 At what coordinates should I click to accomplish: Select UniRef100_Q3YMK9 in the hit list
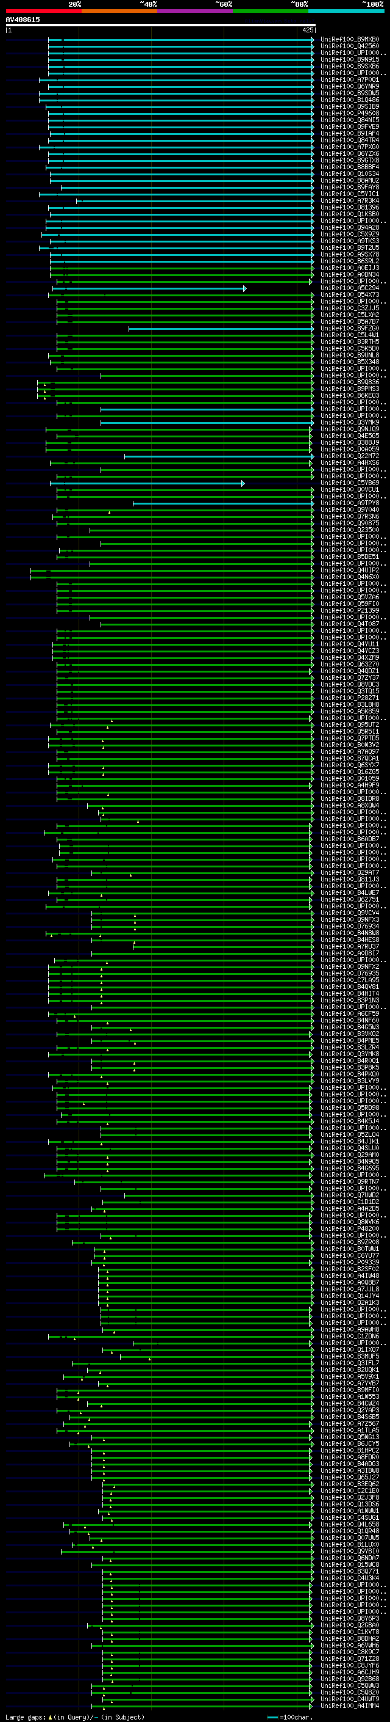pos(350,423)
